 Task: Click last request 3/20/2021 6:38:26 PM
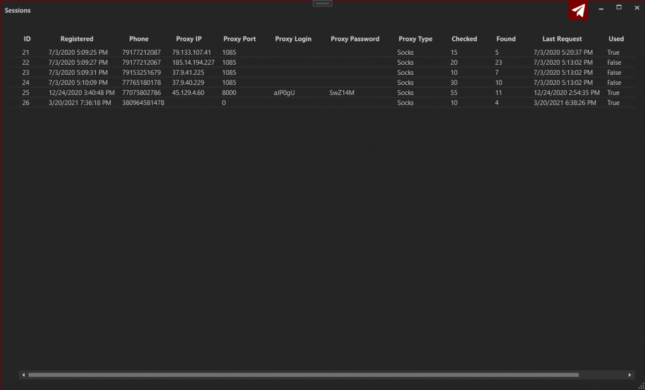coord(565,103)
